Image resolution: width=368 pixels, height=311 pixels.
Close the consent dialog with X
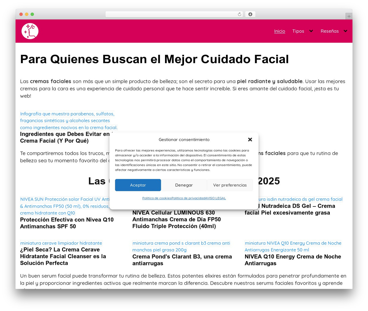[x=250, y=139]
